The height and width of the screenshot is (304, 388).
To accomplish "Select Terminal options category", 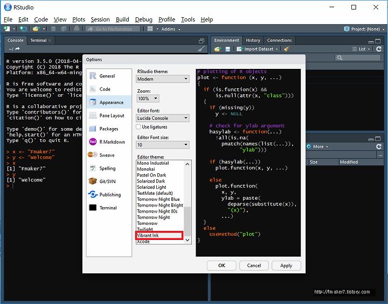I will [x=109, y=208].
